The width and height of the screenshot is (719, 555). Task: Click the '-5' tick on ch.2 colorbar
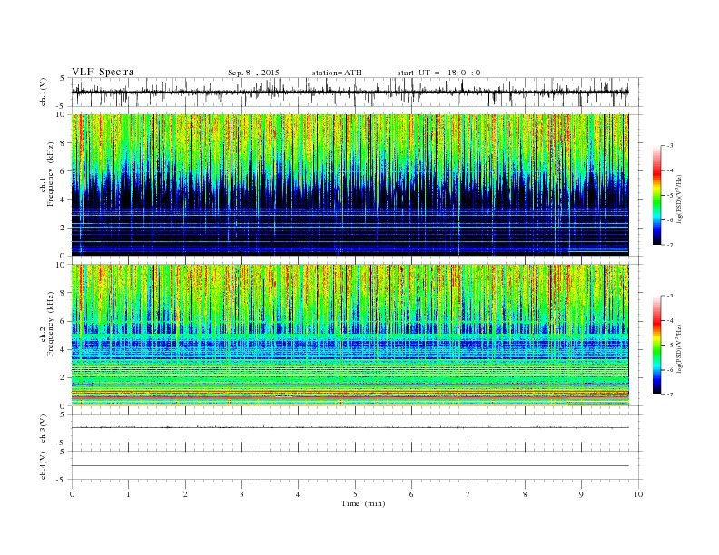point(670,346)
